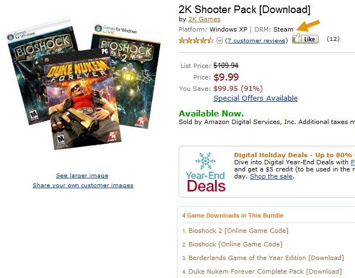This screenshot has height=278, width=355.
Task: Follow the Shop the sale link
Action: (x=271, y=176)
